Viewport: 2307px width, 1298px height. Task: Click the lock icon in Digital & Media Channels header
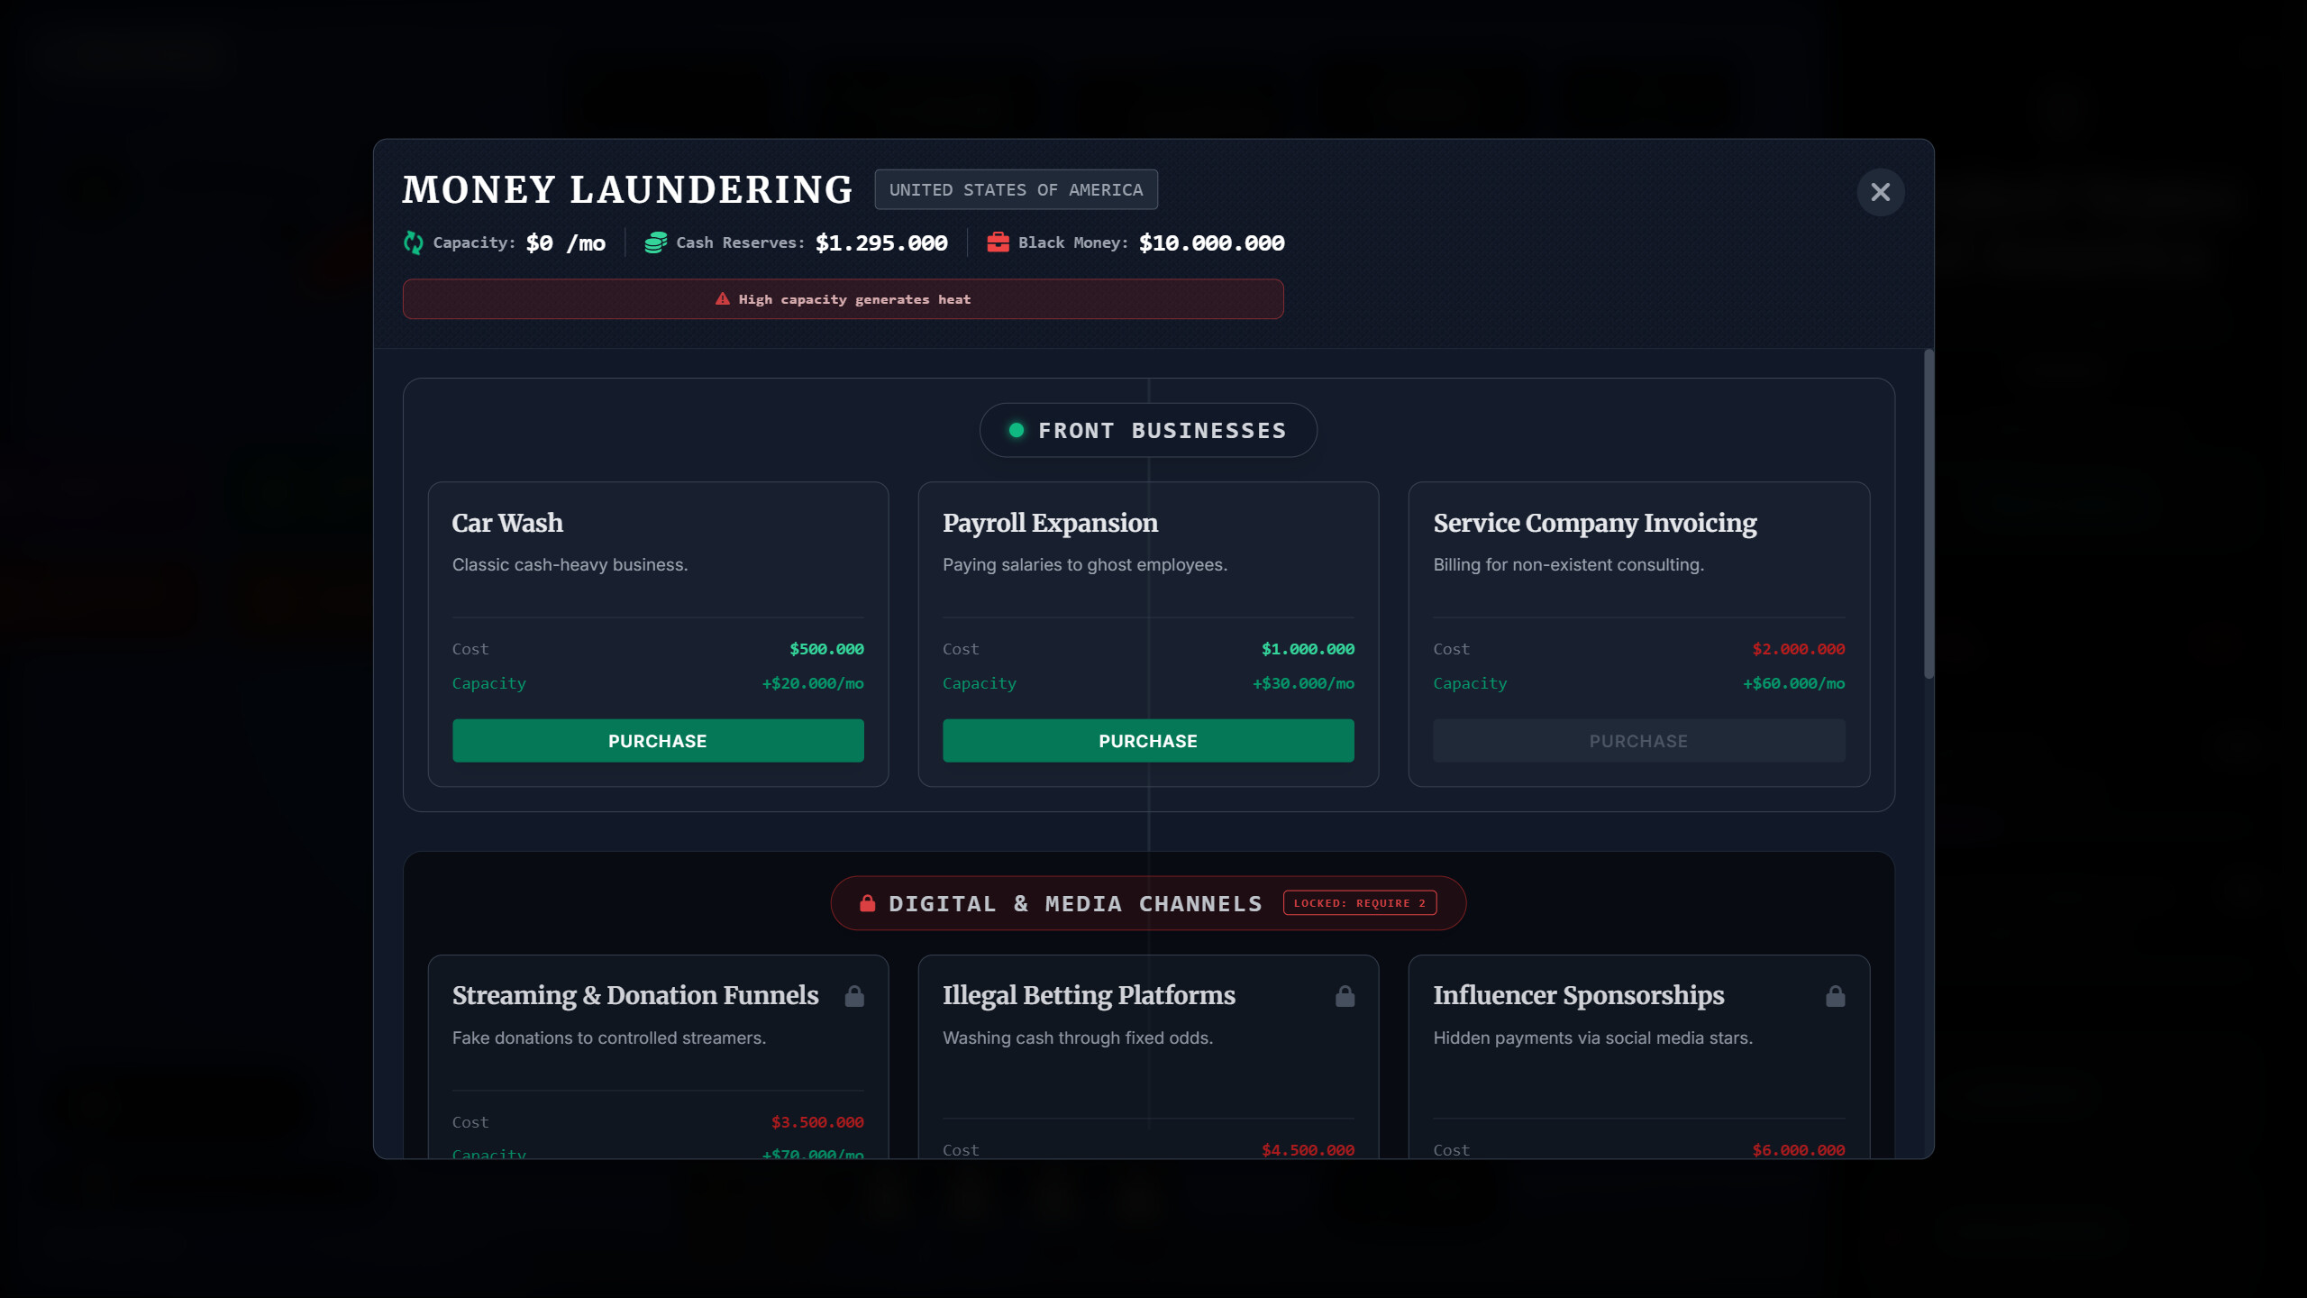tap(868, 902)
